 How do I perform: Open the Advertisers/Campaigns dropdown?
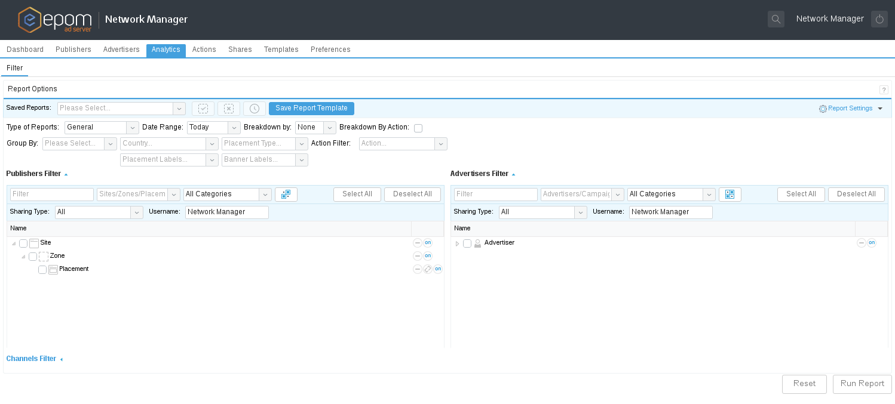[x=618, y=195]
